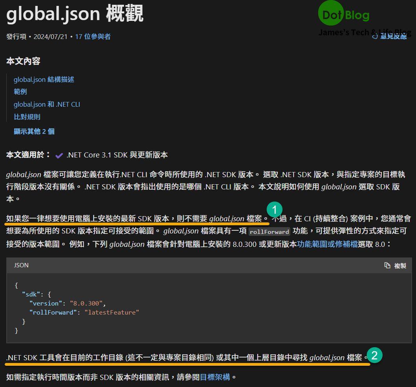The image size is (416, 387).
Task: Click the feedback icon beside 意見反應
Action: [374, 36]
